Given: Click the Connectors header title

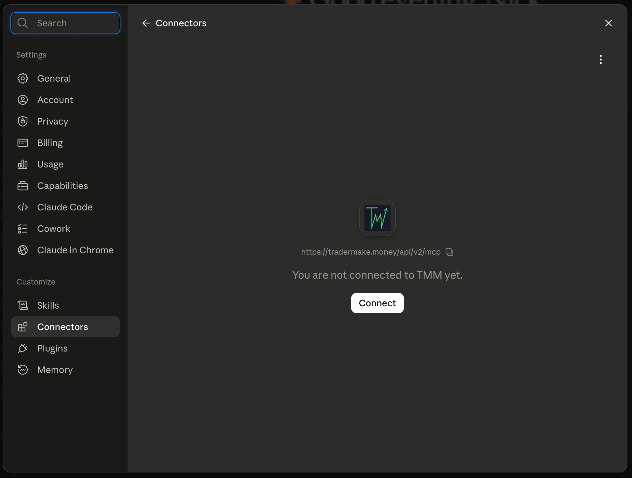Looking at the screenshot, I should point(181,23).
